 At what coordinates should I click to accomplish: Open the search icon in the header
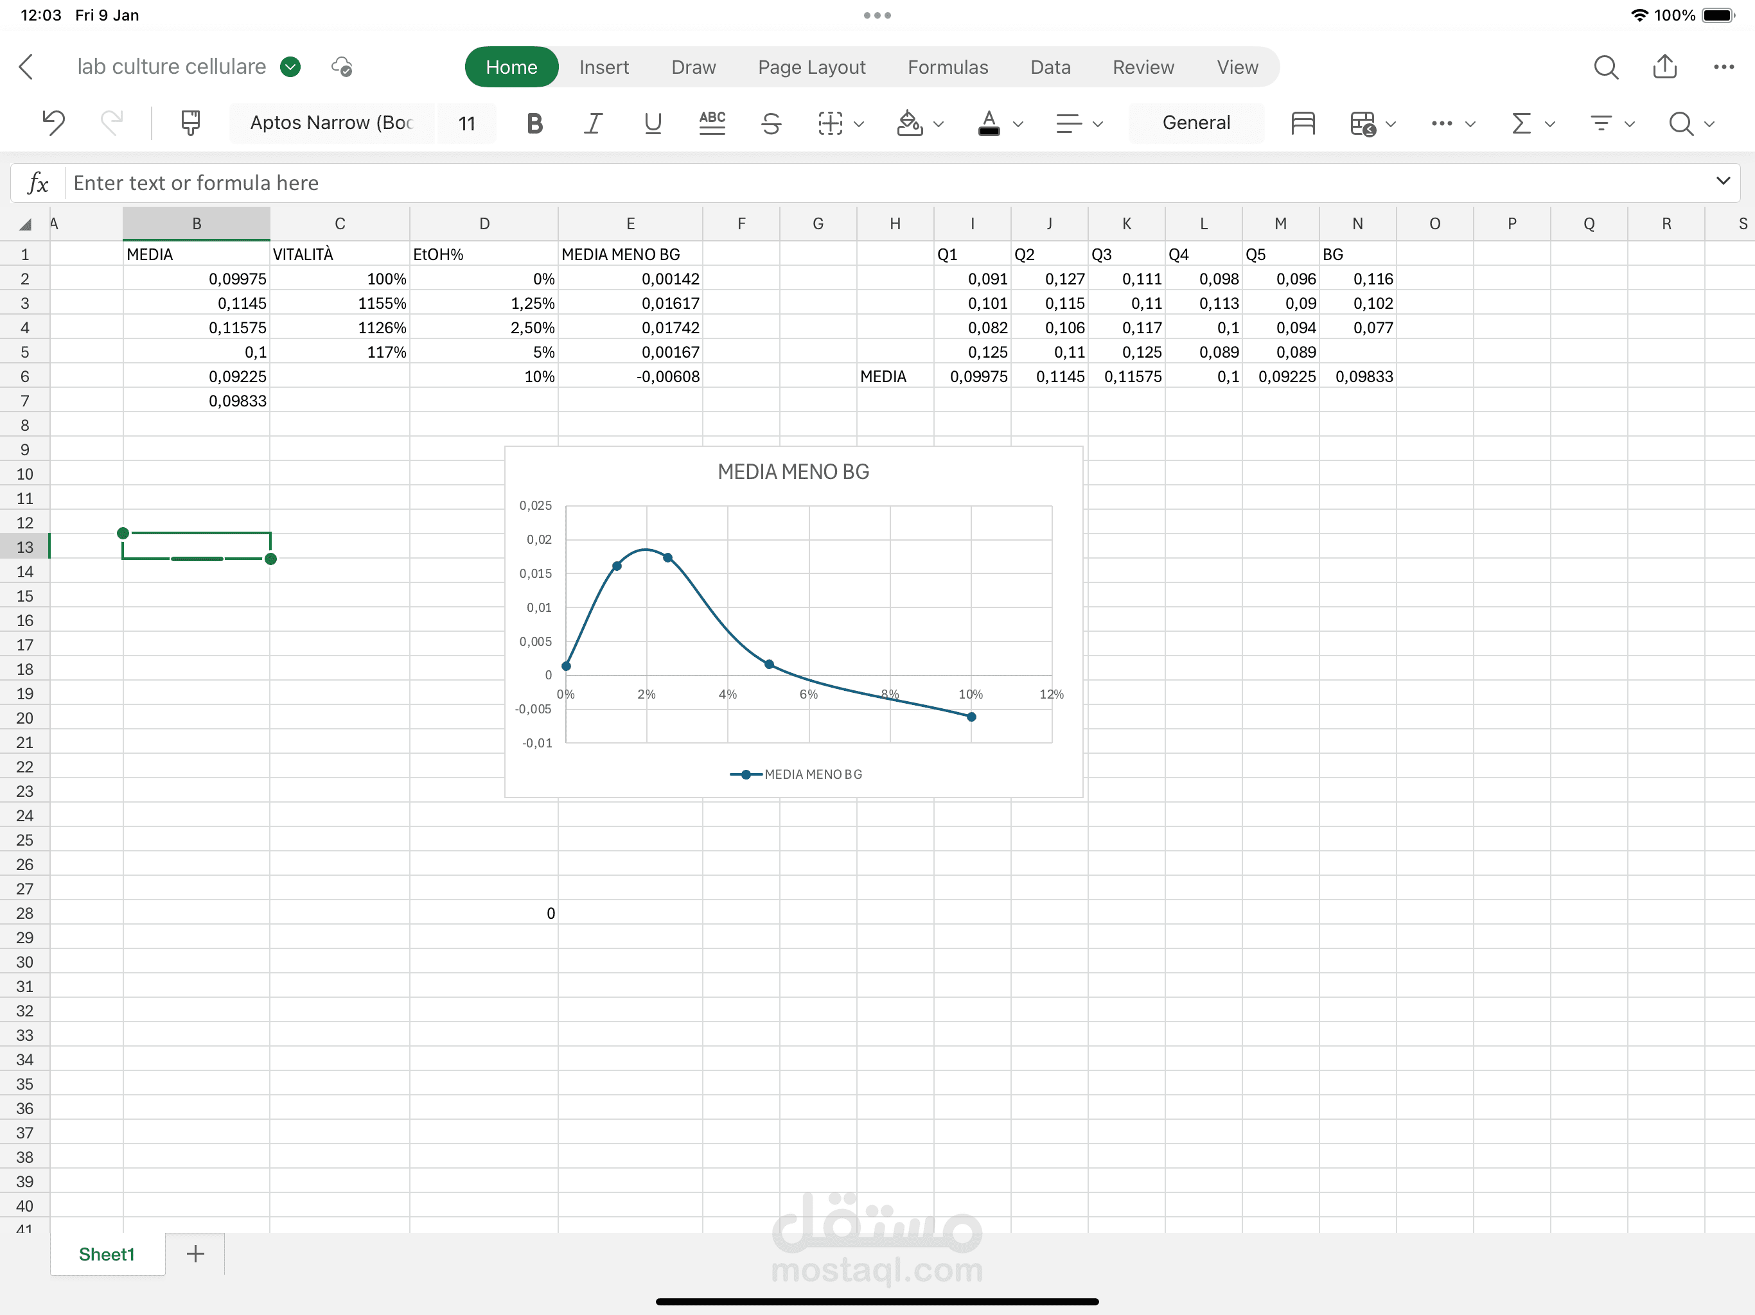(x=1606, y=67)
